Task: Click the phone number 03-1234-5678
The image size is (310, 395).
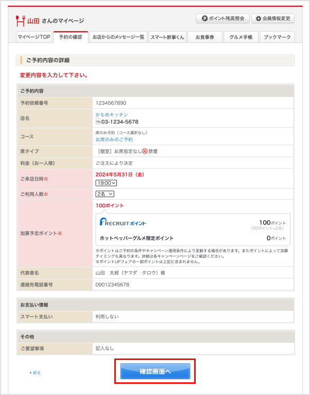Action: click(120, 122)
